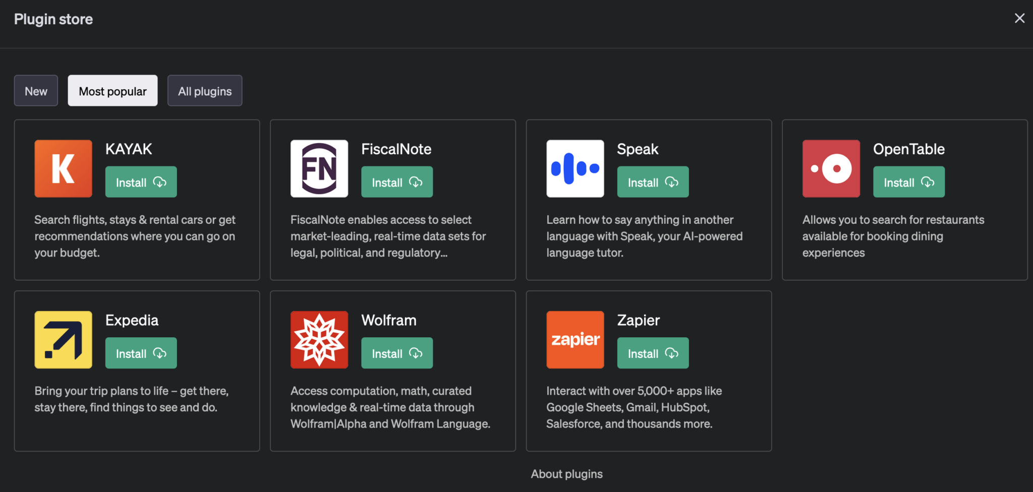Click the OpenTable plugin icon

(x=830, y=168)
